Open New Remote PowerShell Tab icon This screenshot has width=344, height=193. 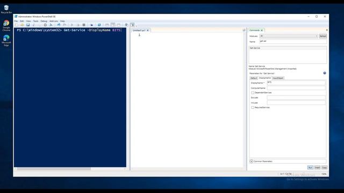[x=92, y=25]
